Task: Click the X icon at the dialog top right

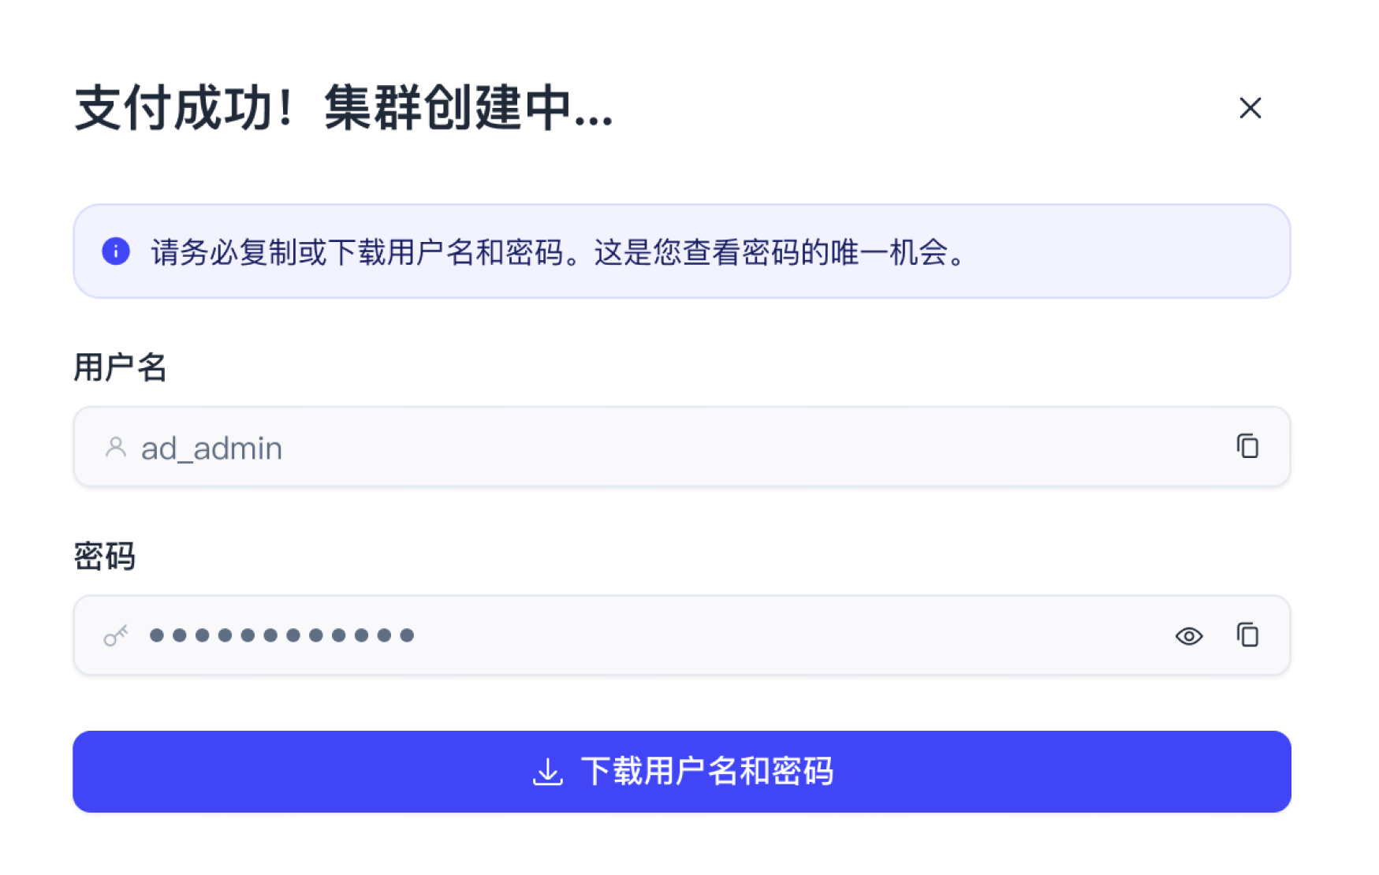Action: tap(1250, 108)
